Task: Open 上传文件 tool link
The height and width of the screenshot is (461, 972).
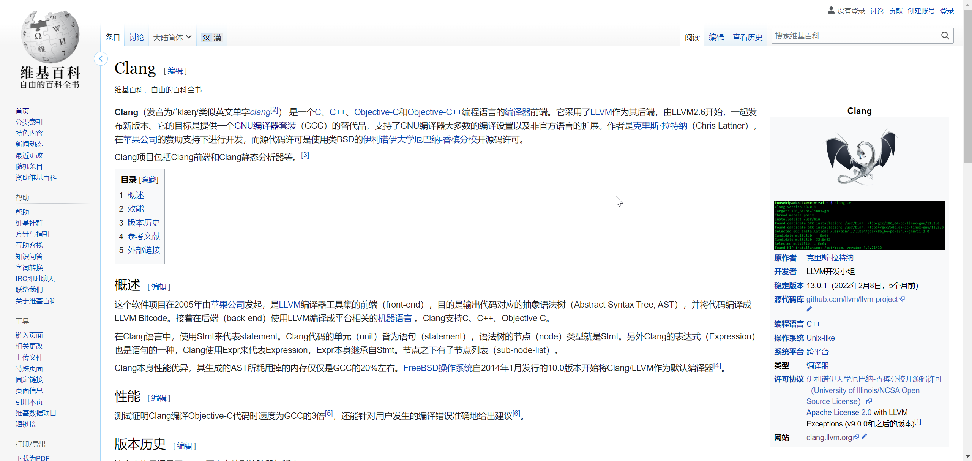Action: [29, 357]
